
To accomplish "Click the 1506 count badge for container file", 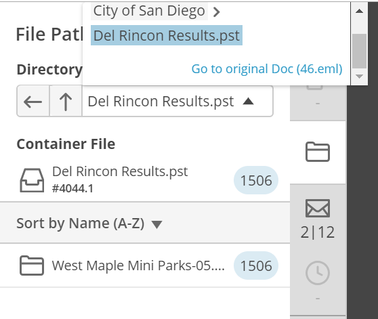I will coord(256,180).
